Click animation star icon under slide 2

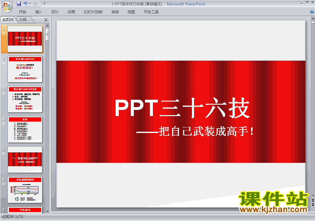(3, 63)
